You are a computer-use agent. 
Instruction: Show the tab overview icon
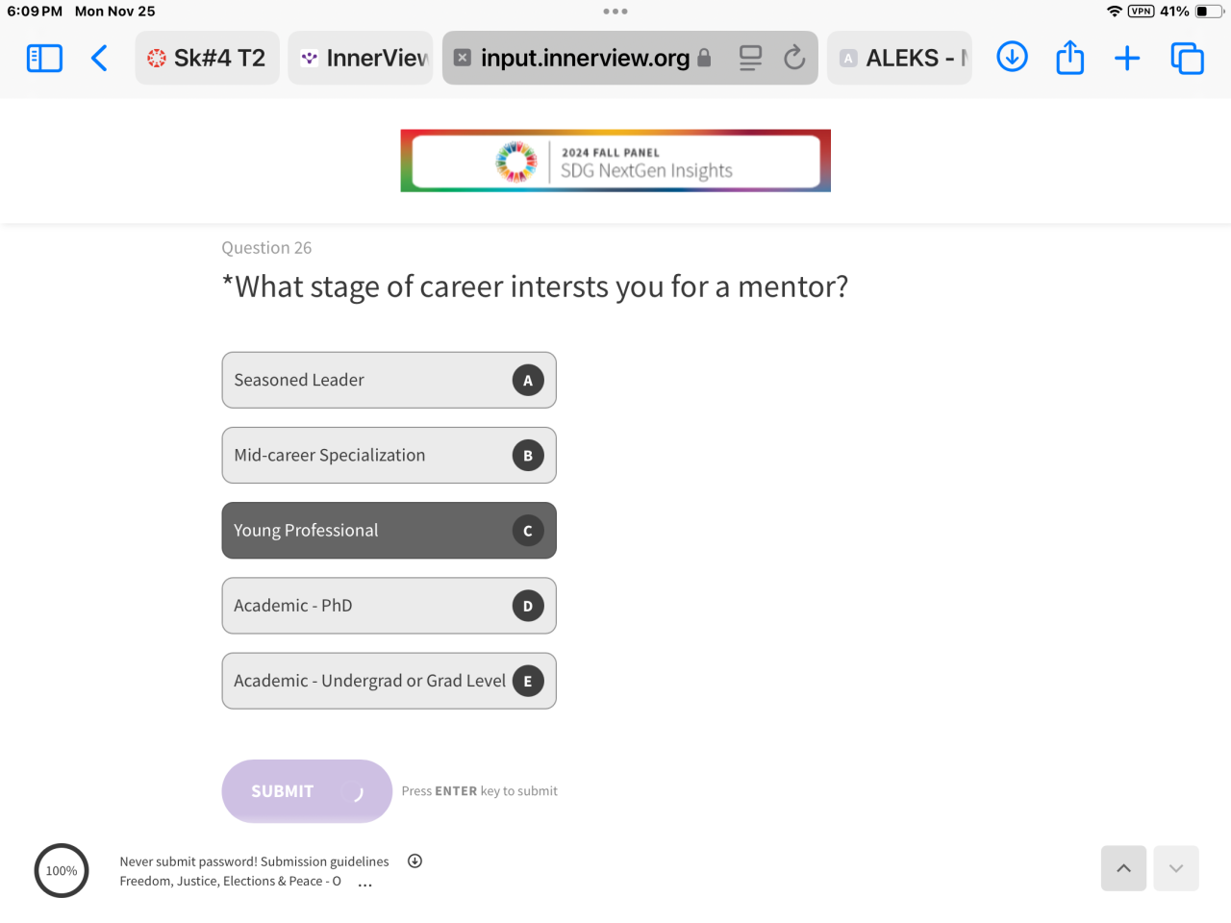pyautogui.click(x=1187, y=59)
